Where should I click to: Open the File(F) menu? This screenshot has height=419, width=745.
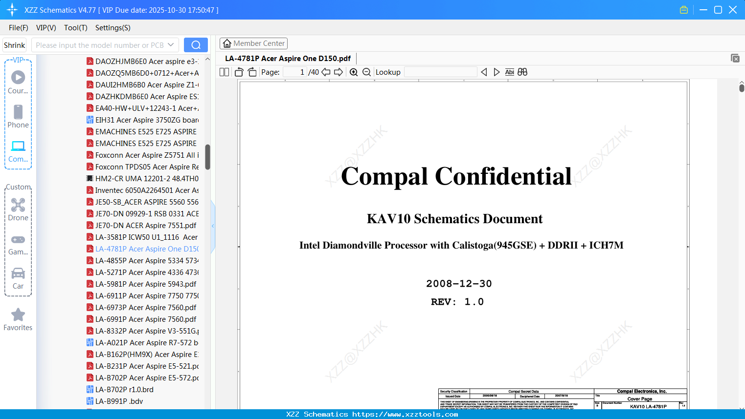(x=19, y=28)
